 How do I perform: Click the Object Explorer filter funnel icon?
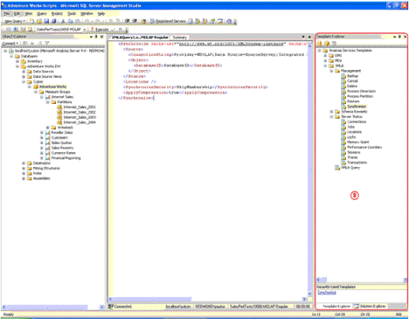click(x=47, y=44)
